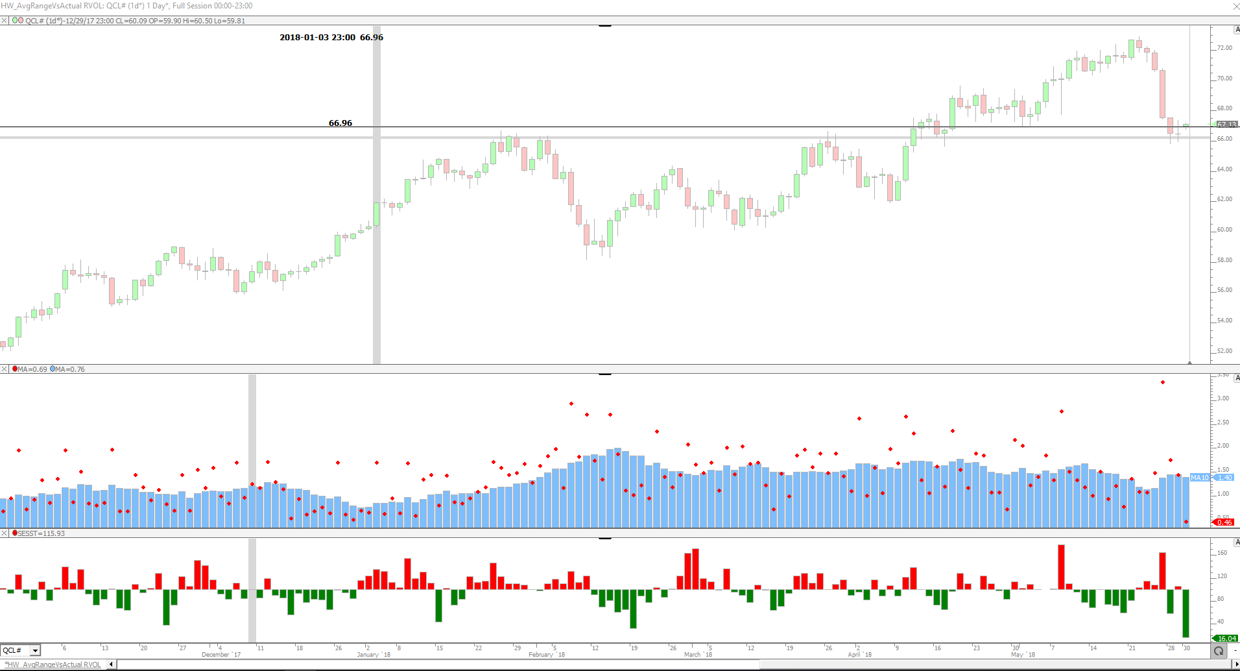Screen dimensions: 1240x671
Task: Click the auto-scale button on MA pane
Action: click(1237, 378)
